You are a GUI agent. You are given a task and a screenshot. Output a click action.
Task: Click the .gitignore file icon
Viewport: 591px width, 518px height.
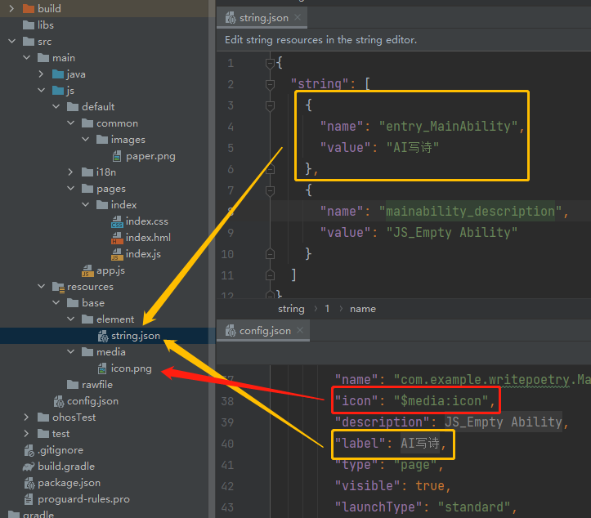pos(29,450)
